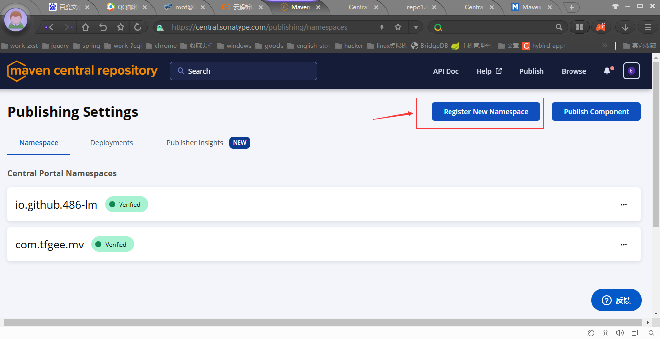Open the address bar history dropdown arrow

[416, 27]
